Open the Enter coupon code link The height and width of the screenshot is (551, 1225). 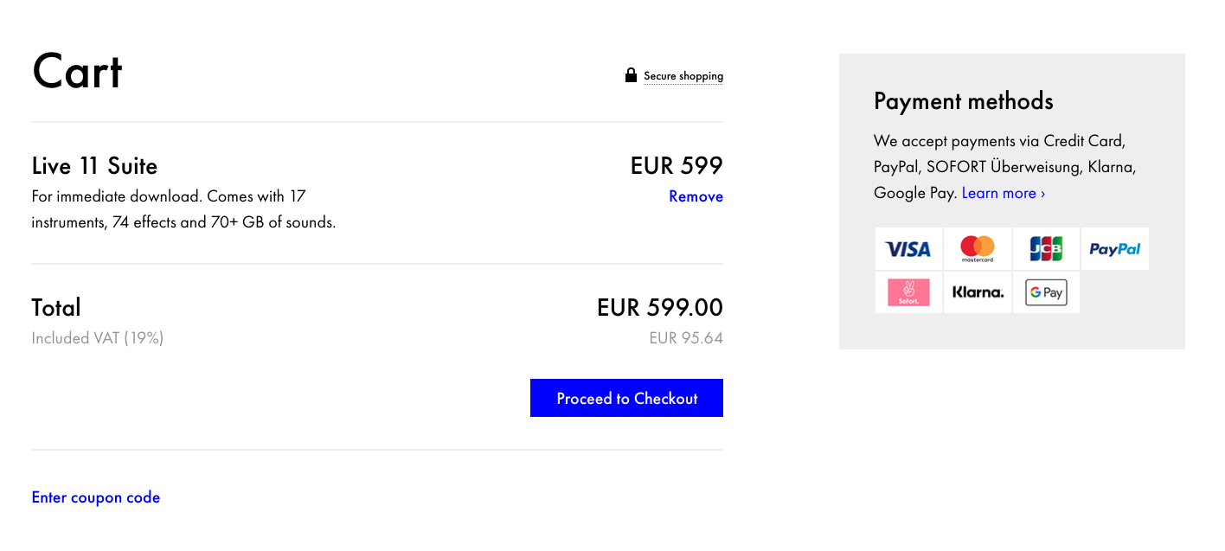tap(96, 497)
